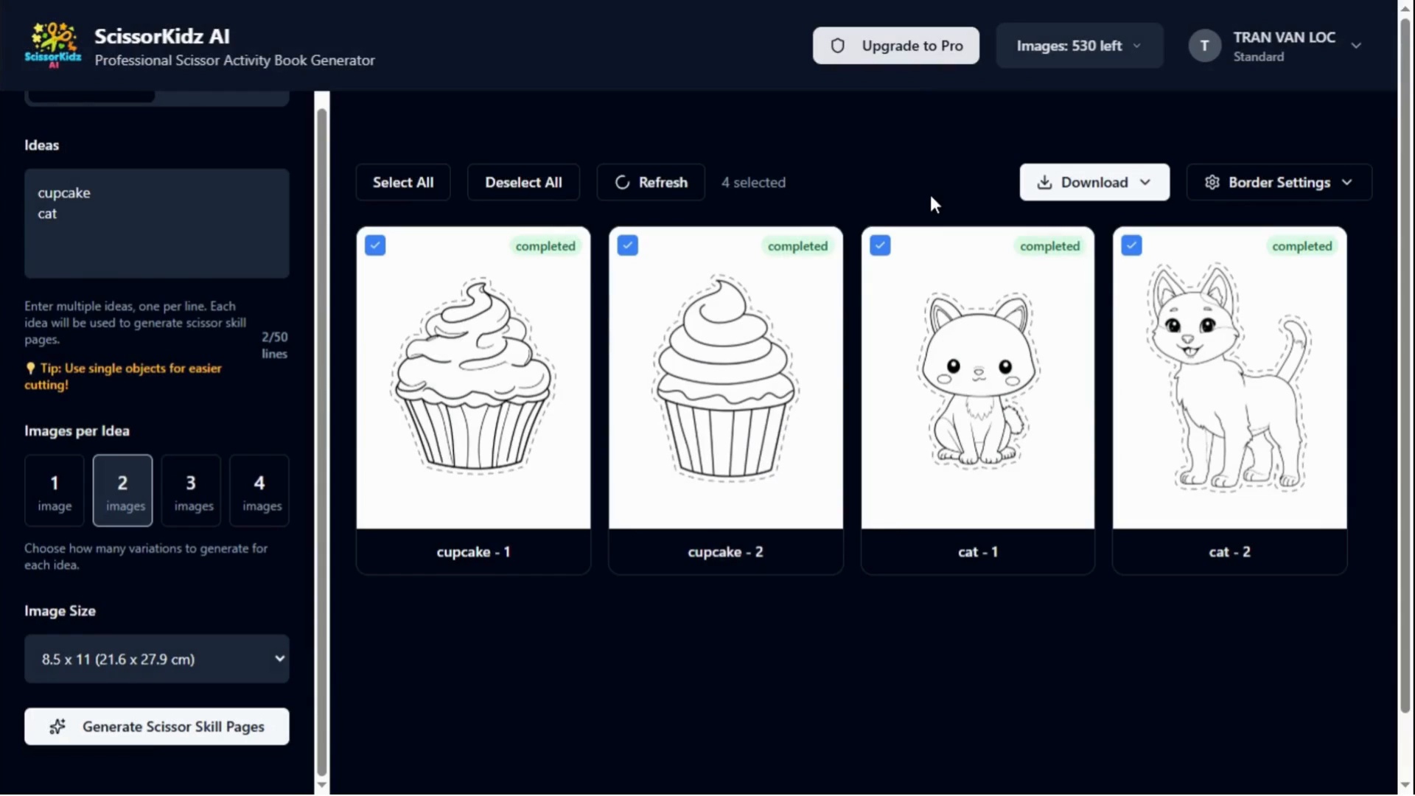
Task: Choose 4 images per idea option
Action: tap(259, 491)
